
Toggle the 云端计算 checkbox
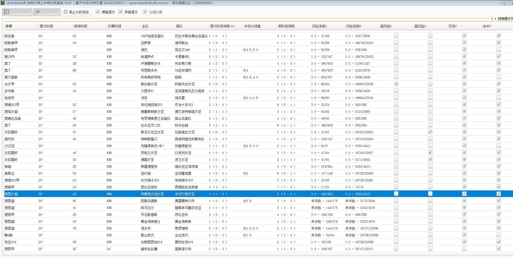(145, 12)
